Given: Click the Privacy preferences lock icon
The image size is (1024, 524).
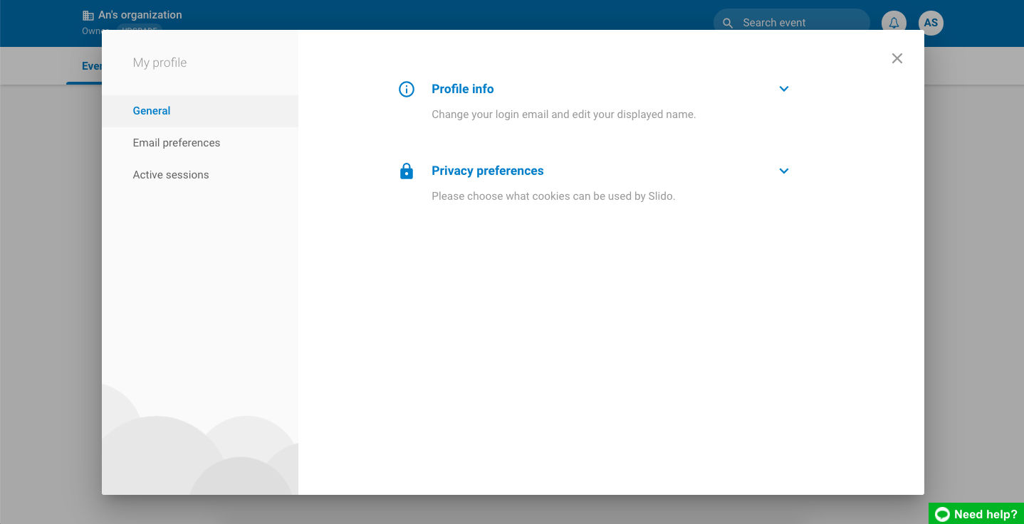Looking at the screenshot, I should [x=407, y=171].
